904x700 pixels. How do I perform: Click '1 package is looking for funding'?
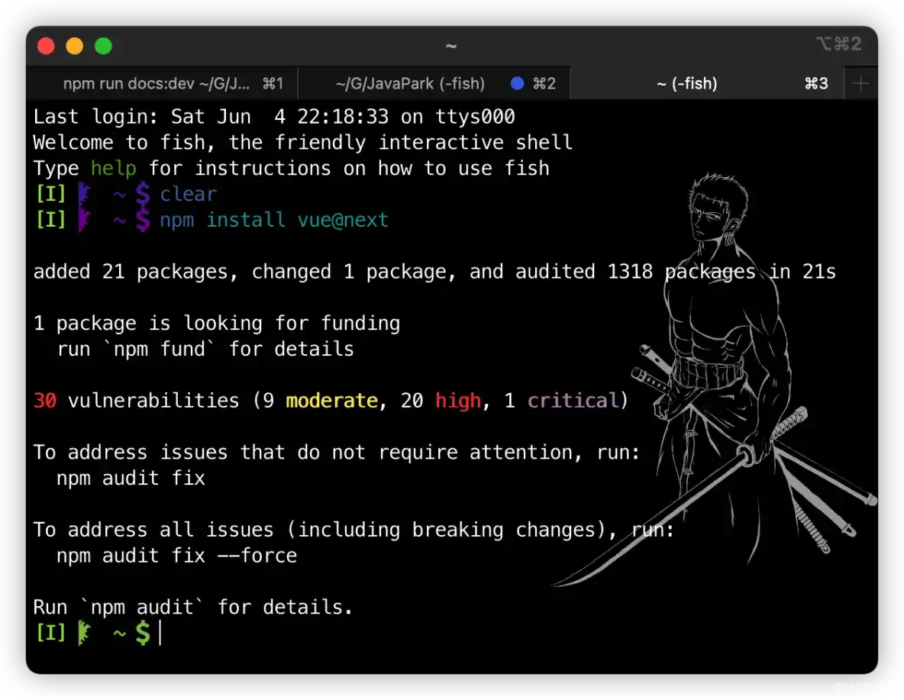click(x=217, y=323)
